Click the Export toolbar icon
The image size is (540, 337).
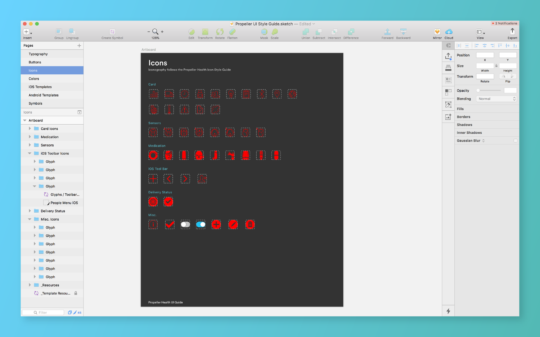pos(512,31)
